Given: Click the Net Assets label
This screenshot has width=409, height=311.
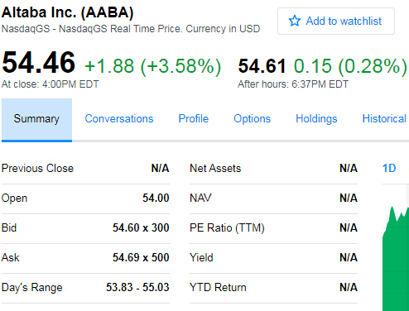Looking at the screenshot, I should [x=215, y=168].
